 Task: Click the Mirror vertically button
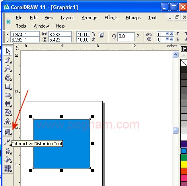(149, 39)
